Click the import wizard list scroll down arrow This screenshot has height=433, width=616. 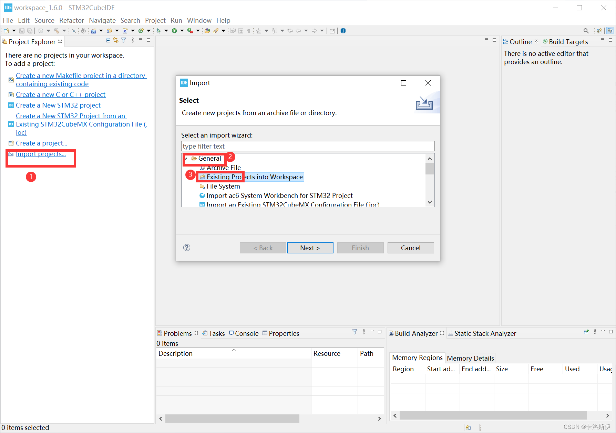click(430, 202)
